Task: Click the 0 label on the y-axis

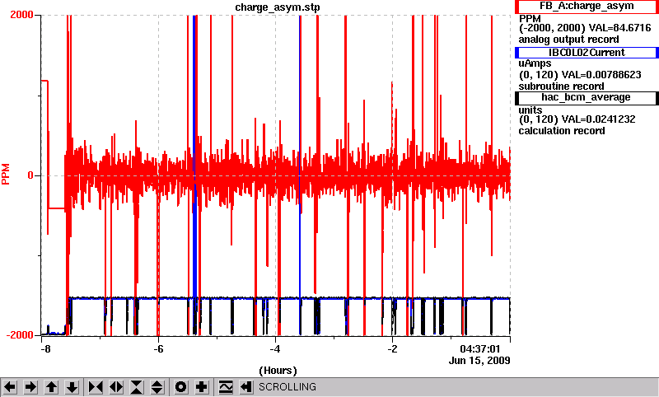Action: tap(30, 175)
